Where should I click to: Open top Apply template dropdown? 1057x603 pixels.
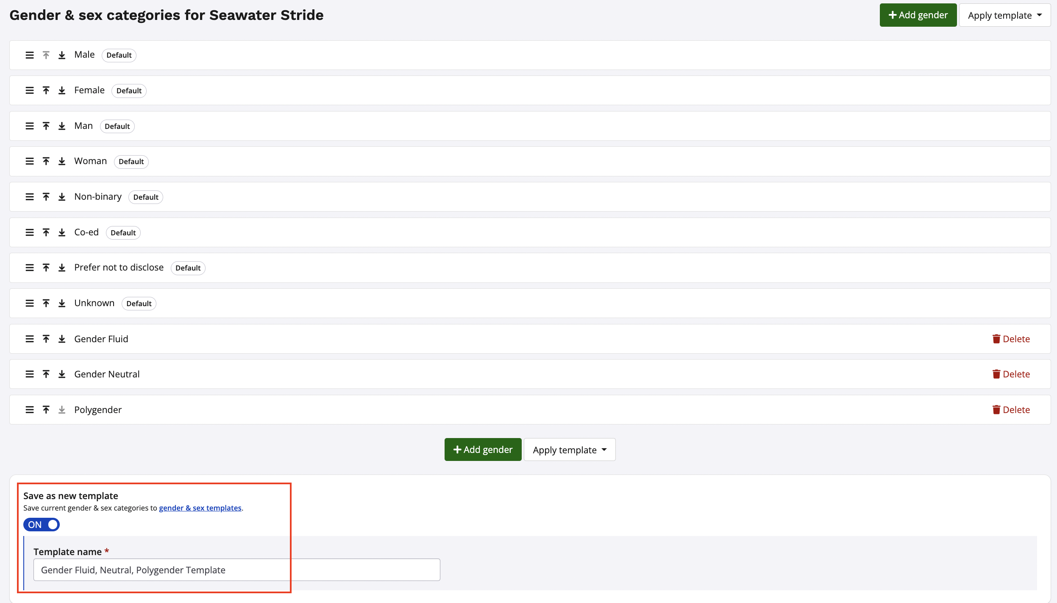(1004, 15)
